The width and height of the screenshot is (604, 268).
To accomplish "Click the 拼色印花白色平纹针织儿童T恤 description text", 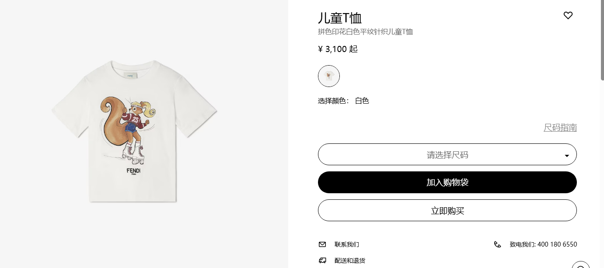I will pyautogui.click(x=365, y=31).
